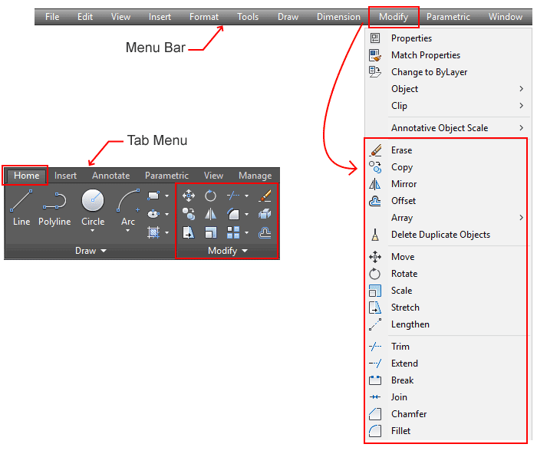Switch to the Home ribbon tab

(26, 176)
